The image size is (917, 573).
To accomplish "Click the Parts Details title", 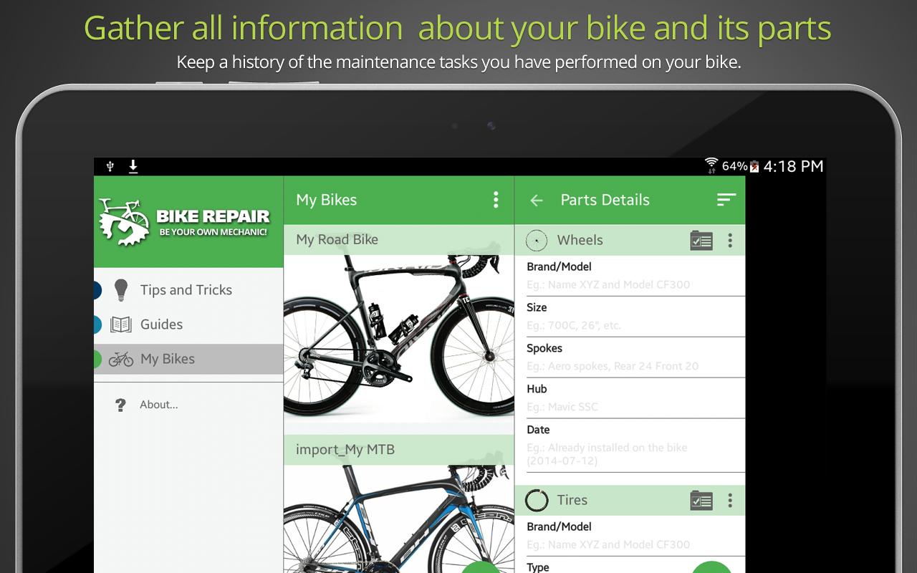I will 605,200.
